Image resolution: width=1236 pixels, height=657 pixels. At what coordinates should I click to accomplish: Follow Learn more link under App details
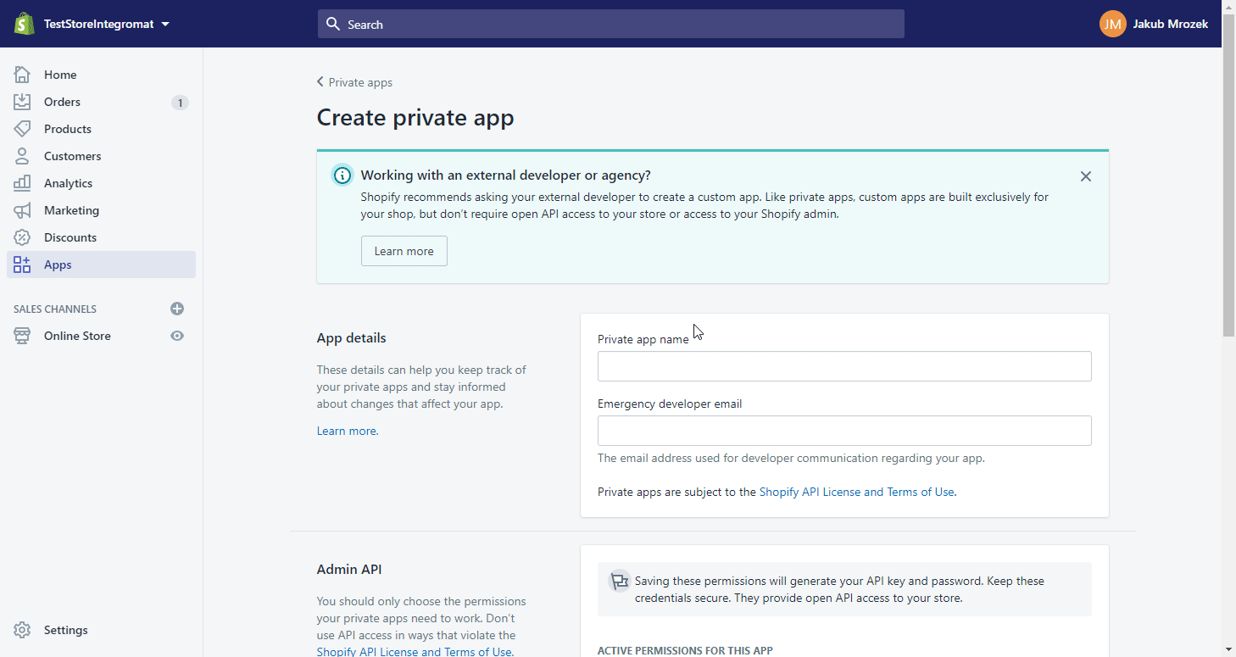(347, 431)
